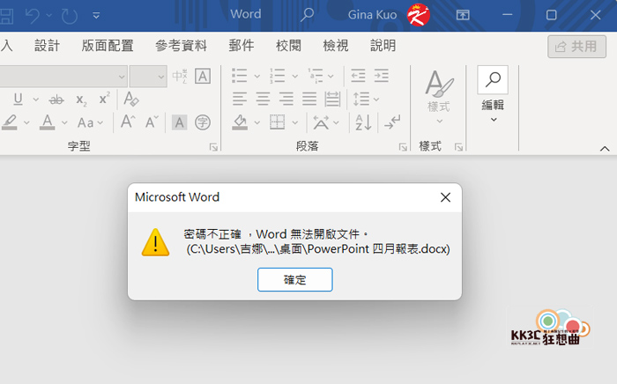Viewport: 617px width, 384px height.
Task: Open the 樣式 pane launcher
Action: (458, 147)
